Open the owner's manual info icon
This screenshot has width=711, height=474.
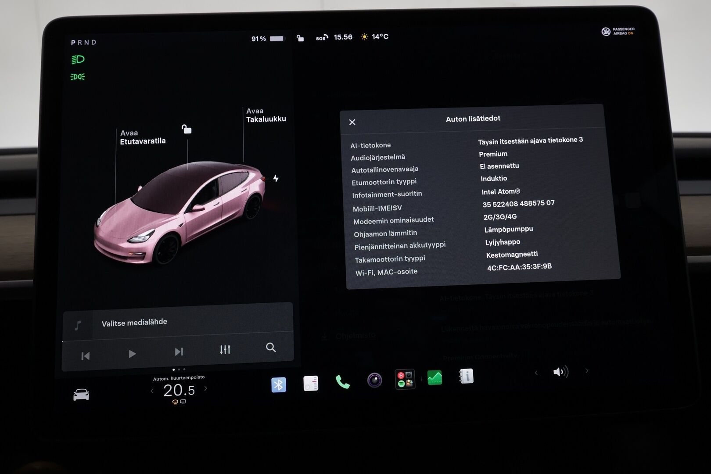click(x=466, y=376)
